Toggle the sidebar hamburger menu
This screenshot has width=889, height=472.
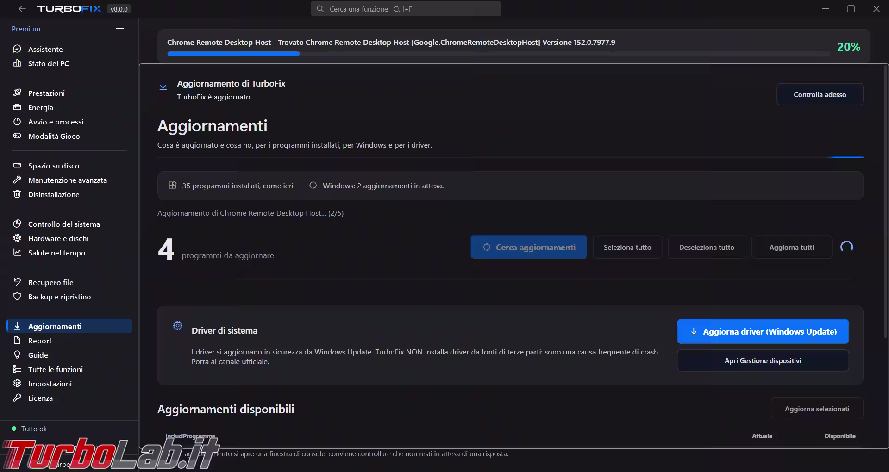[120, 29]
